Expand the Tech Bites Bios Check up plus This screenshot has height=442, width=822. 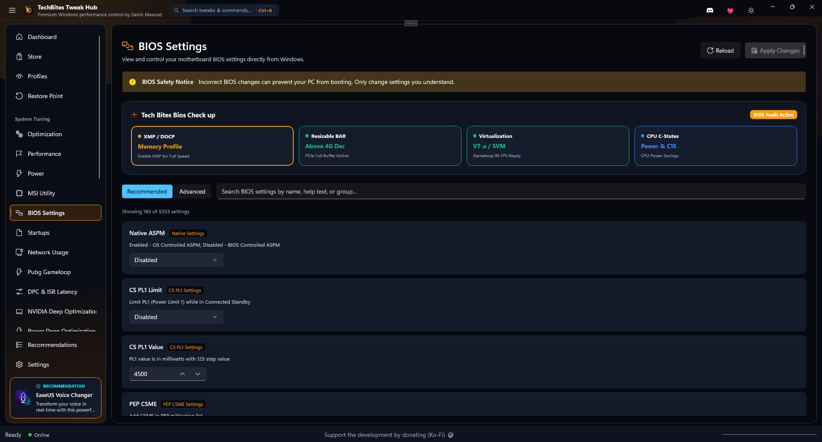[134, 115]
